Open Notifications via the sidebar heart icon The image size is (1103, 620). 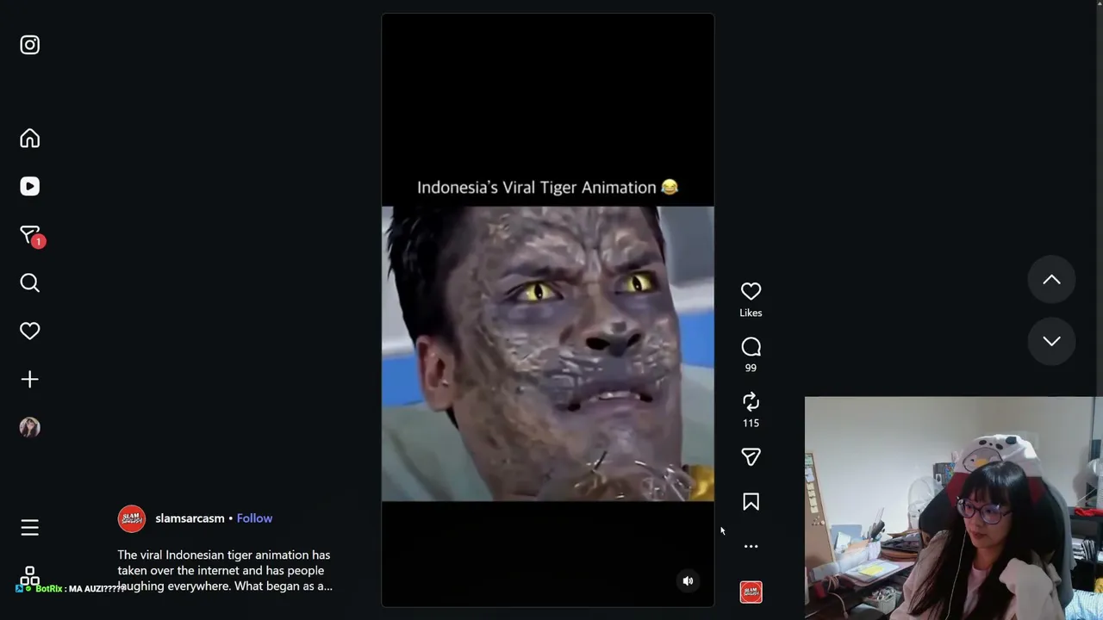30,332
